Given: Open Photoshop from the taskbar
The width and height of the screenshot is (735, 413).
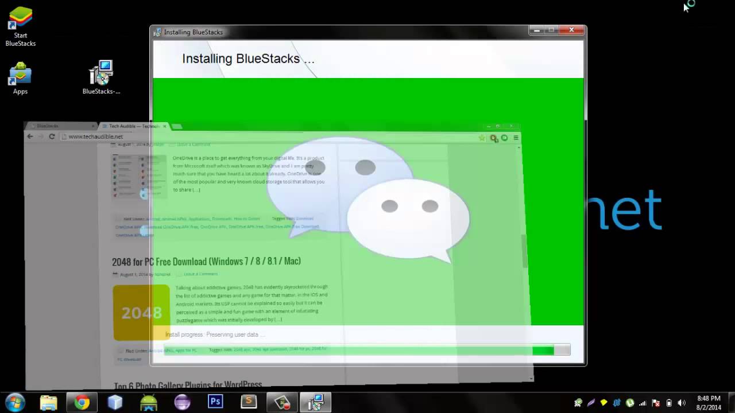Looking at the screenshot, I should tap(215, 402).
